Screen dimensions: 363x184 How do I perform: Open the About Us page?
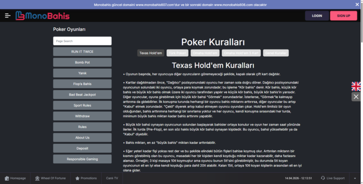82,138
